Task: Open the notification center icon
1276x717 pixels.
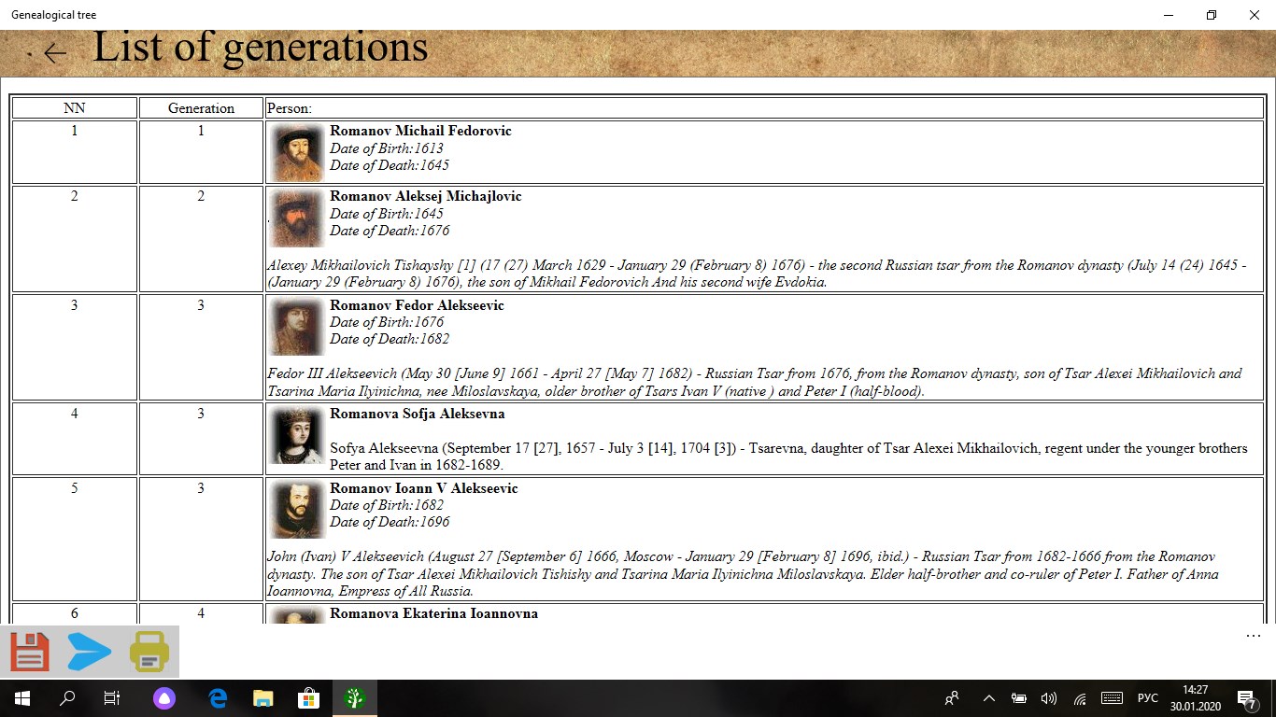Action: pos(1246,698)
